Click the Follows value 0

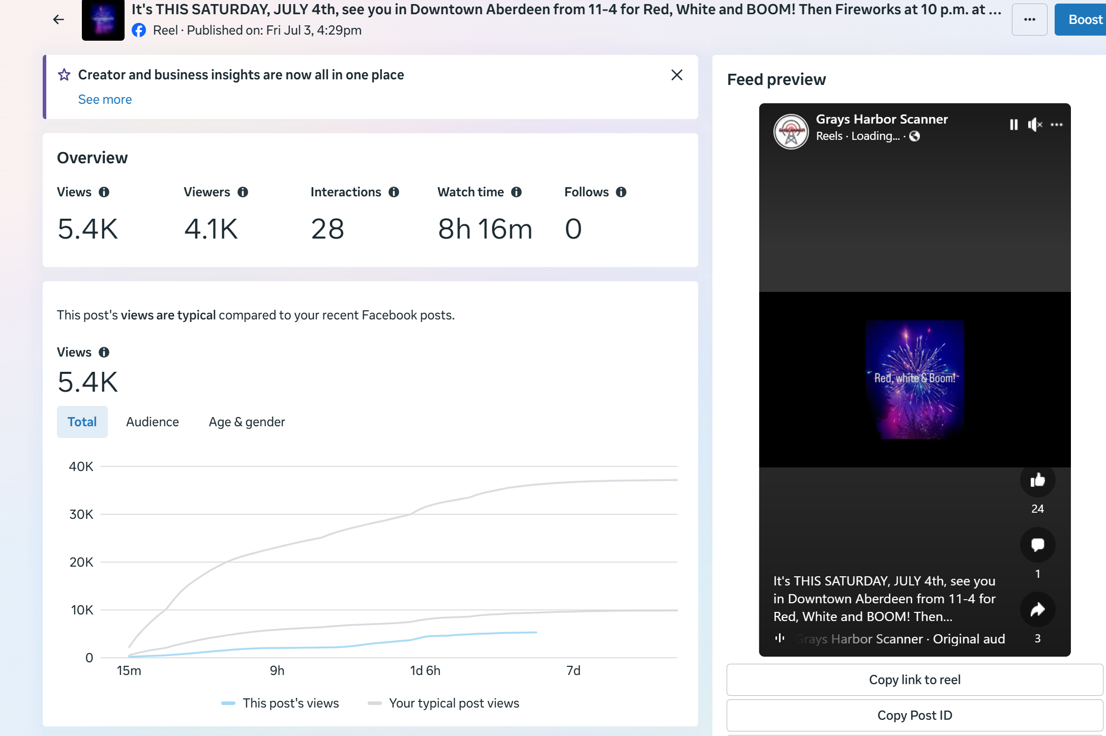pyautogui.click(x=573, y=229)
